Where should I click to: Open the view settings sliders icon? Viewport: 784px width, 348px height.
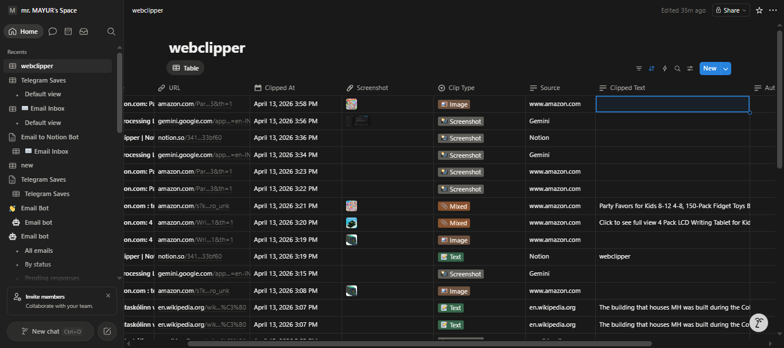(690, 69)
